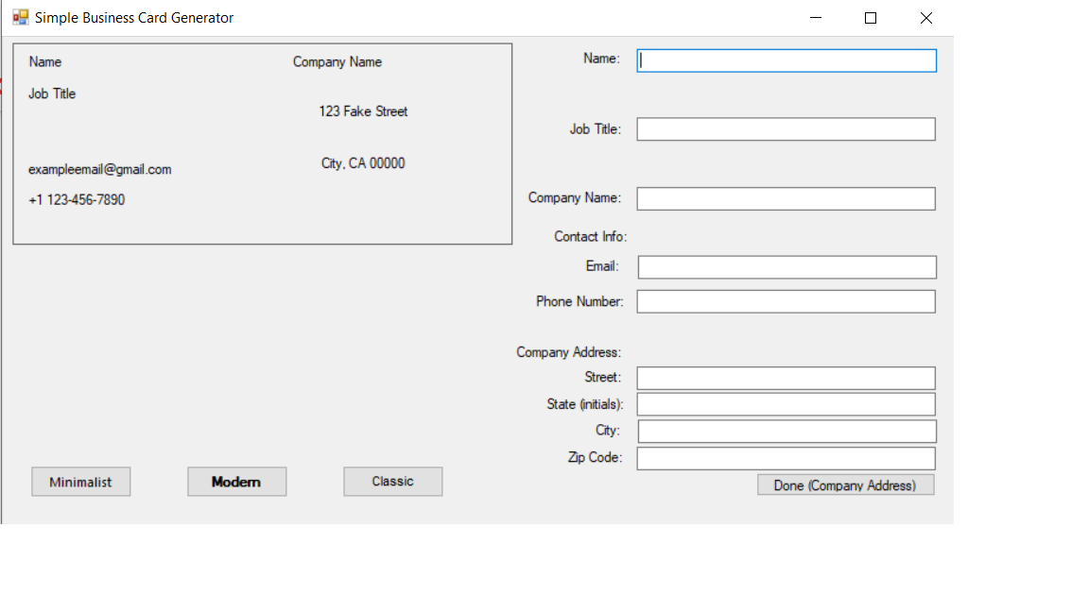This screenshot has width=1089, height=612.
Task: Click the Email text box
Action: coord(786,267)
